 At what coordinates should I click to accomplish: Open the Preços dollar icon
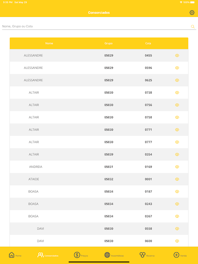[x=77, y=255]
